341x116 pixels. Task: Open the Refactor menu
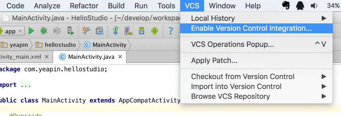click(84, 5)
